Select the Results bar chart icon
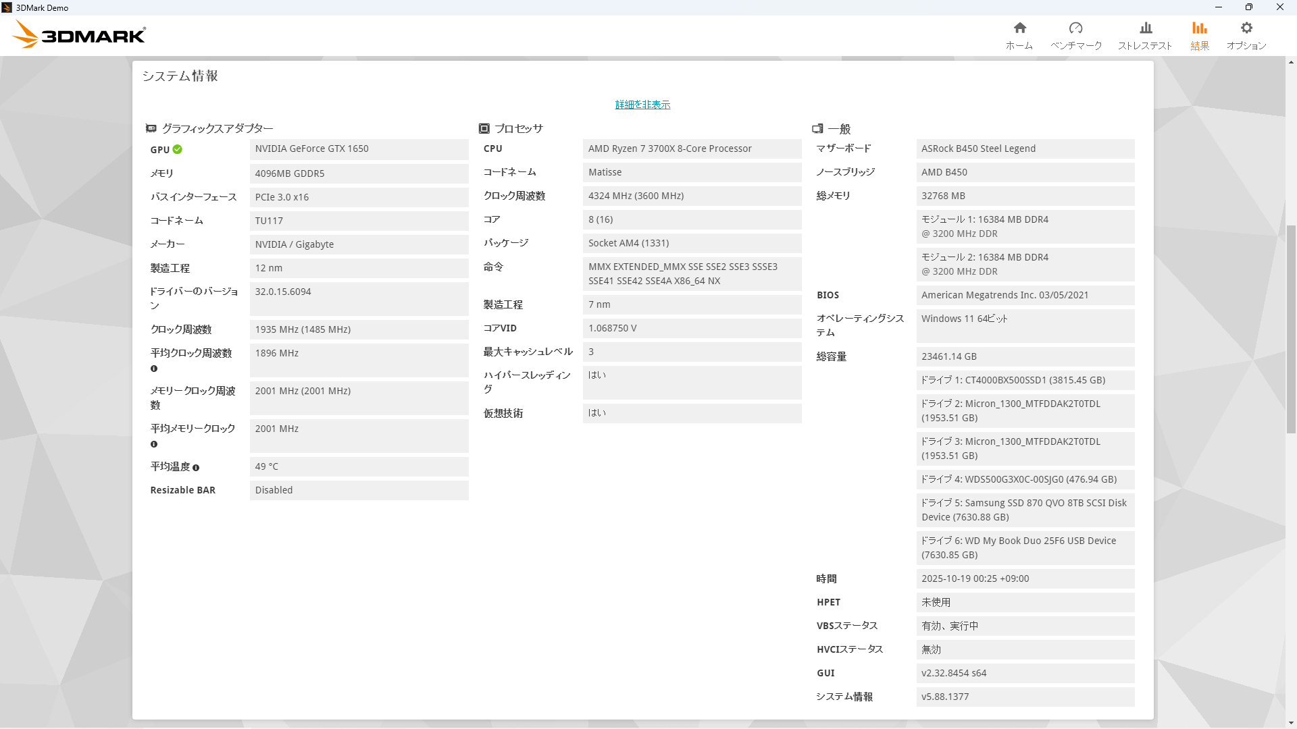The width and height of the screenshot is (1297, 729). (x=1199, y=28)
